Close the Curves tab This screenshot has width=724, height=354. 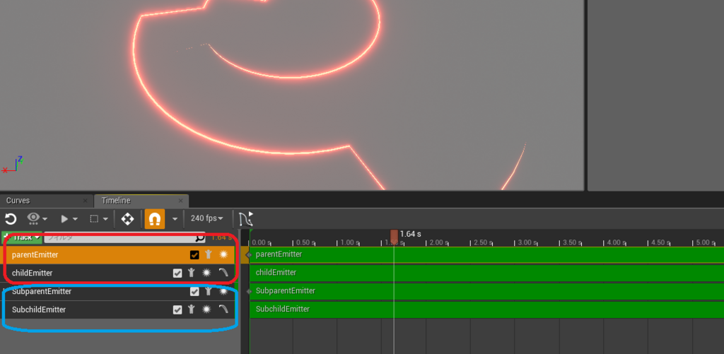pyautogui.click(x=85, y=201)
